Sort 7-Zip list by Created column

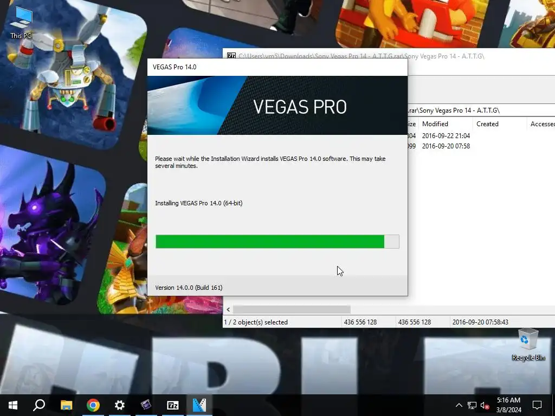click(x=499, y=124)
